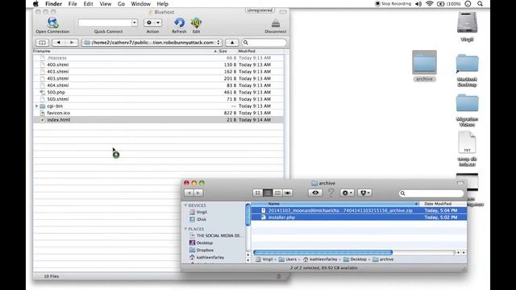This screenshot has width=516, height=290.
Task: Open Spotlight search icon
Action: 481,4
